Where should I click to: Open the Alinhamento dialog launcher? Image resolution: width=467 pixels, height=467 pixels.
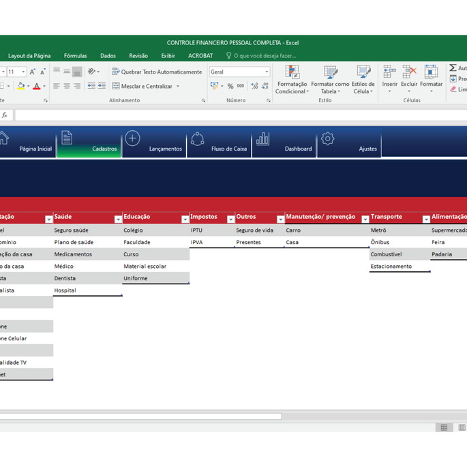tap(203, 101)
